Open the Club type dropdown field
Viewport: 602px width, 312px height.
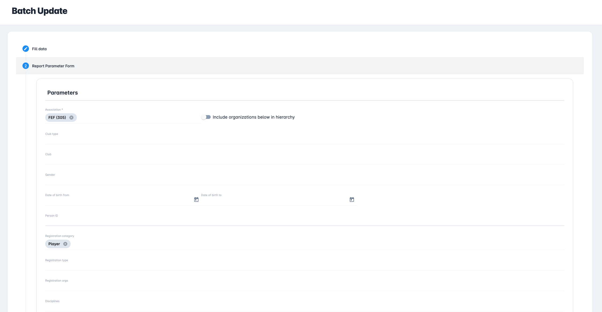coord(305,139)
